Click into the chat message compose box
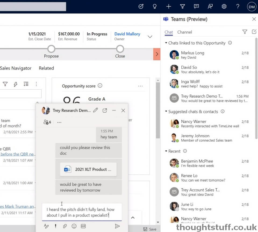This screenshot has width=258, height=232. pyautogui.click(x=82, y=212)
